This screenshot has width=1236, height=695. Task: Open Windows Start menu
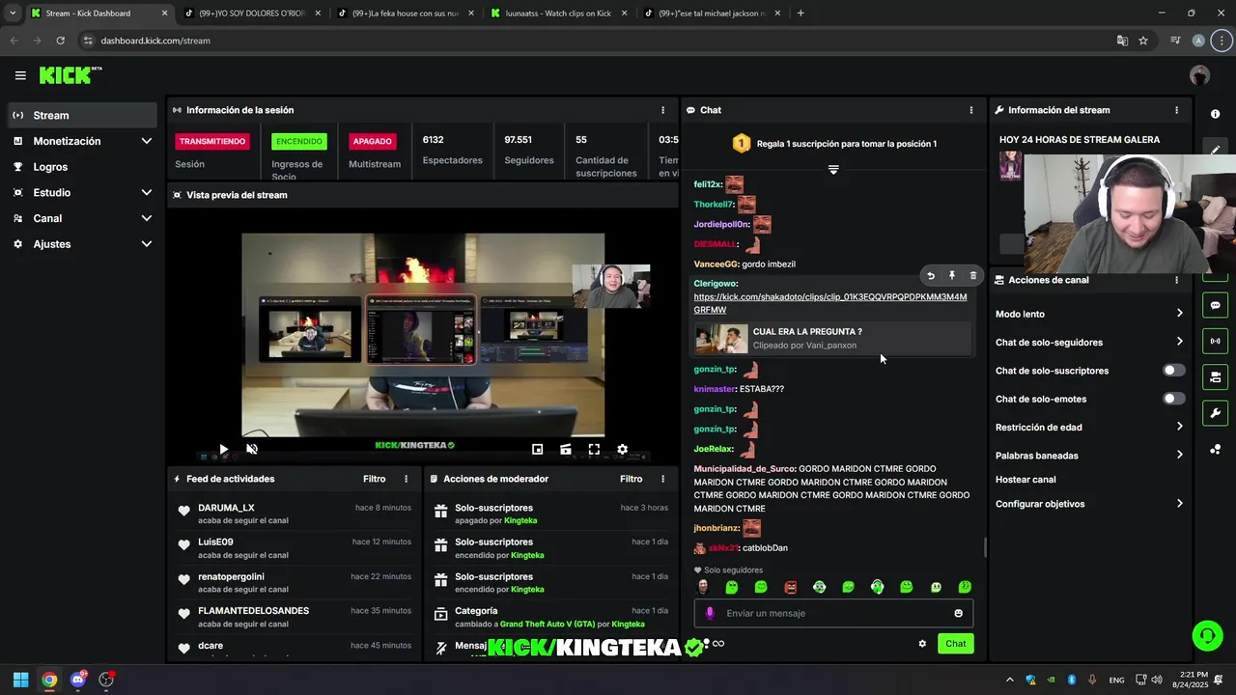pyautogui.click(x=20, y=680)
